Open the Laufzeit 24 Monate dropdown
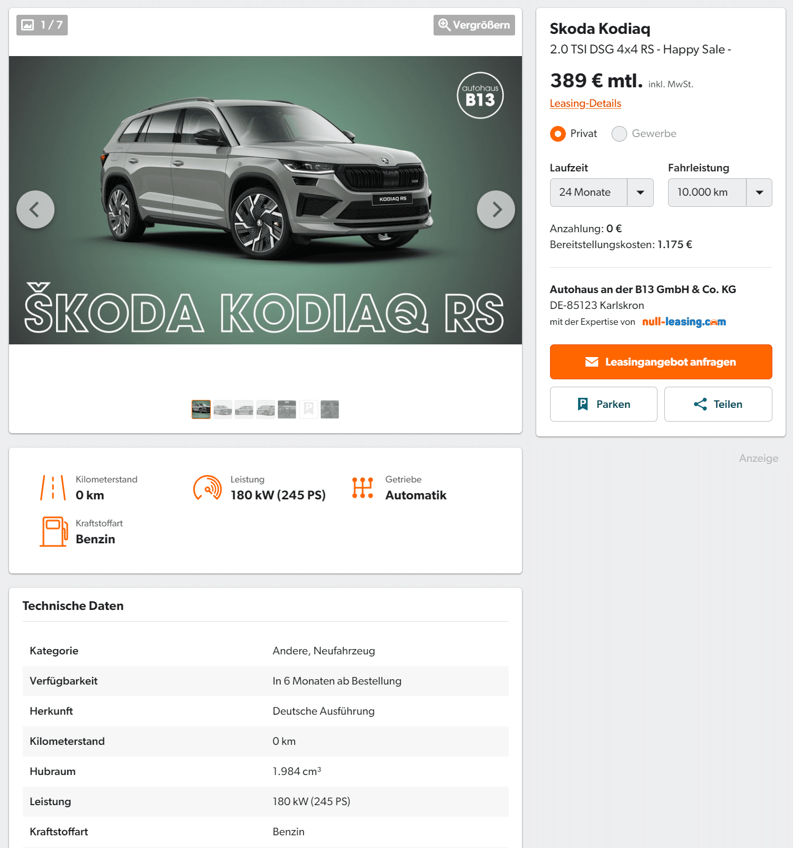793x848 pixels. tap(601, 193)
